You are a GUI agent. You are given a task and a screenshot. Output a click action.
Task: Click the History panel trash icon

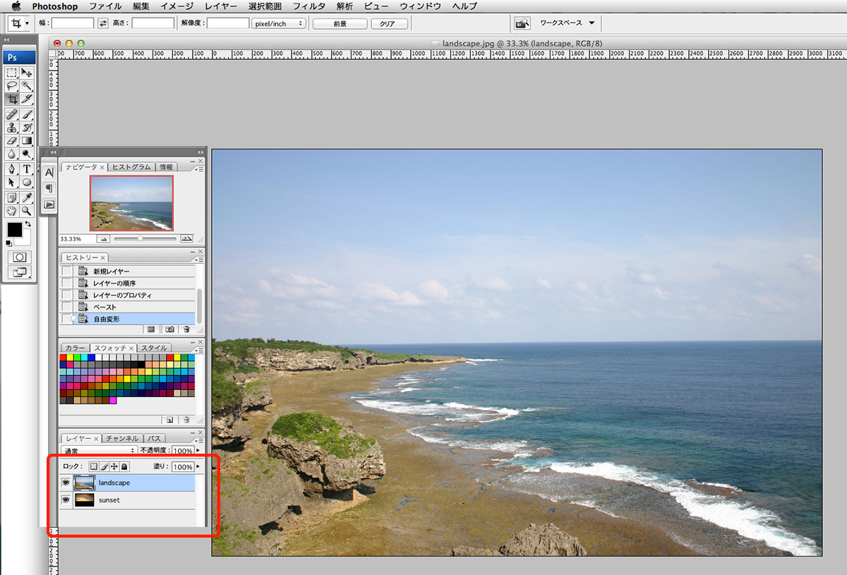tap(186, 329)
